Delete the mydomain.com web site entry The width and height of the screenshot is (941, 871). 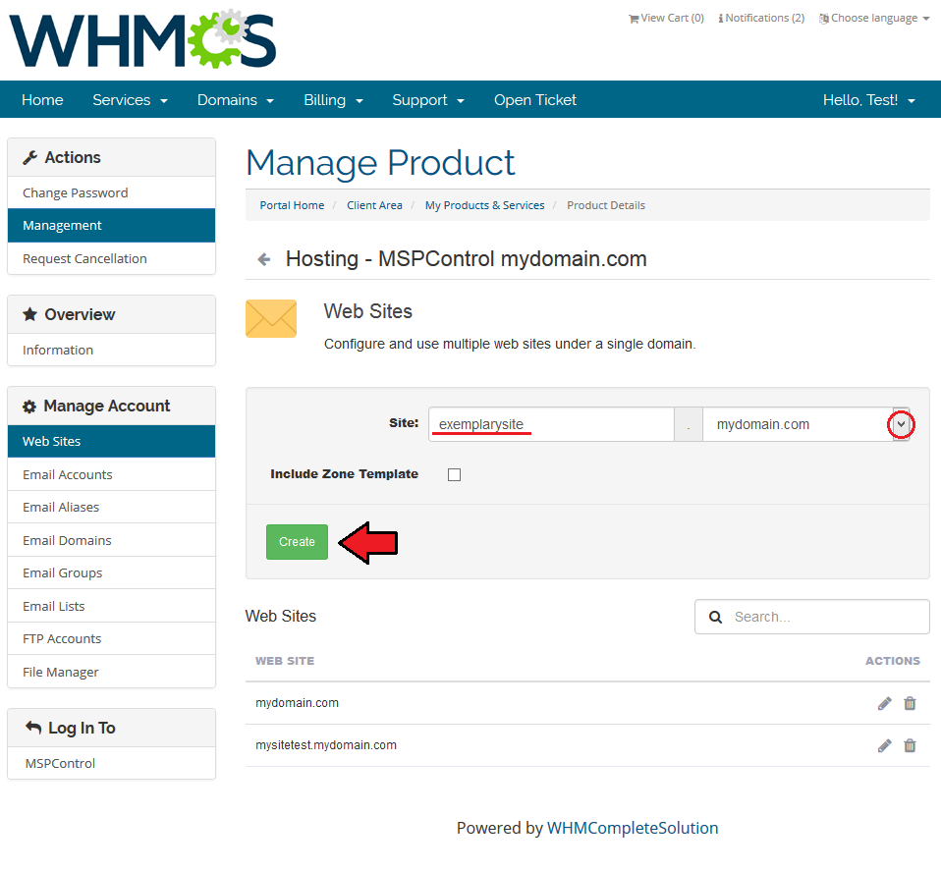[910, 703]
